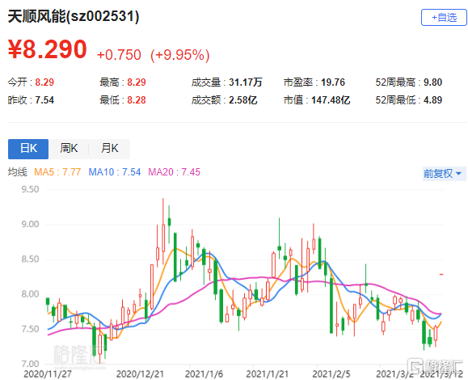Image resolution: width=468 pixels, height=380 pixels.
Task: Open the 前复权 adjustment dropdown
Action: tap(444, 174)
